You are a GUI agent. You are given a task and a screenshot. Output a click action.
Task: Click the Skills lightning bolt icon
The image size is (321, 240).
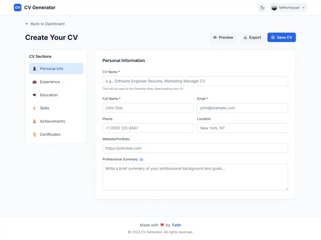point(34,108)
